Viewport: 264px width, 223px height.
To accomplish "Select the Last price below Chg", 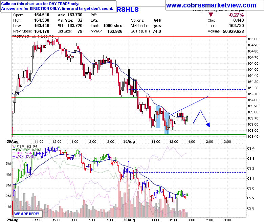I will tap(236, 26).
